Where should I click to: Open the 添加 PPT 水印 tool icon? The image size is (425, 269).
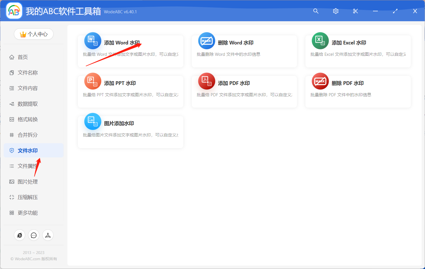pyautogui.click(x=92, y=81)
